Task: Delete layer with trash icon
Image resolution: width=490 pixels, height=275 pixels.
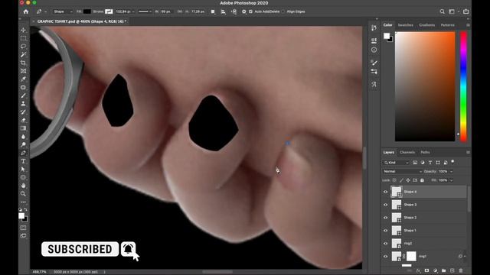Action: tap(461, 270)
